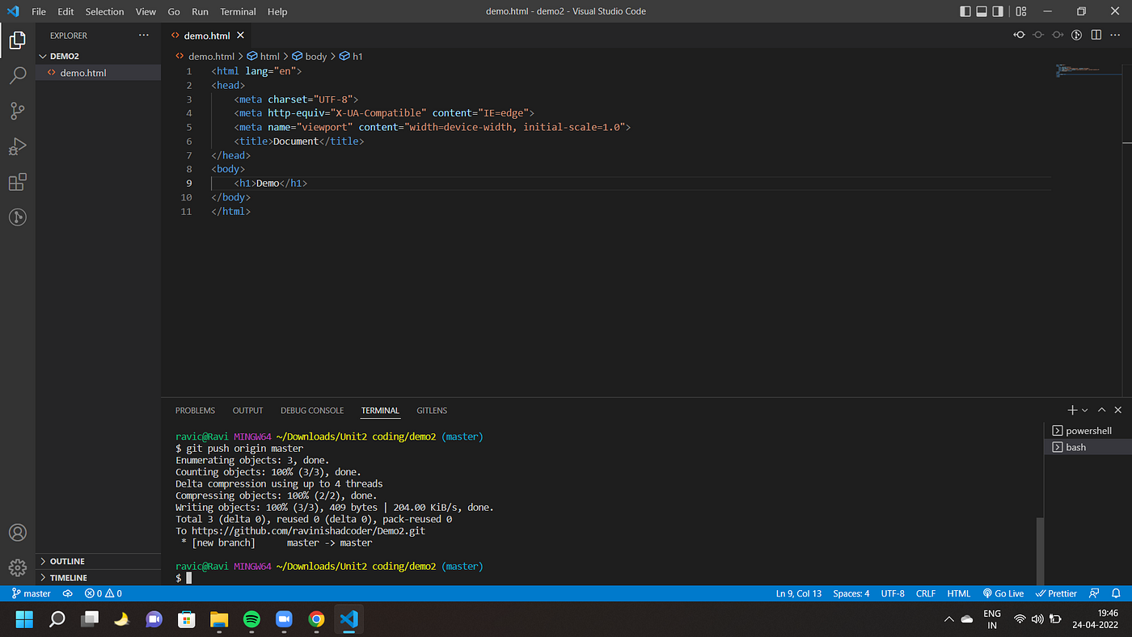The height and width of the screenshot is (637, 1132).
Task: Toggle the primary side bar visibility
Action: pyautogui.click(x=965, y=11)
